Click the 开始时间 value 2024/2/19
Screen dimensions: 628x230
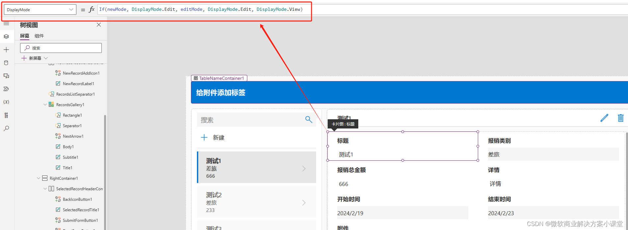402,213
